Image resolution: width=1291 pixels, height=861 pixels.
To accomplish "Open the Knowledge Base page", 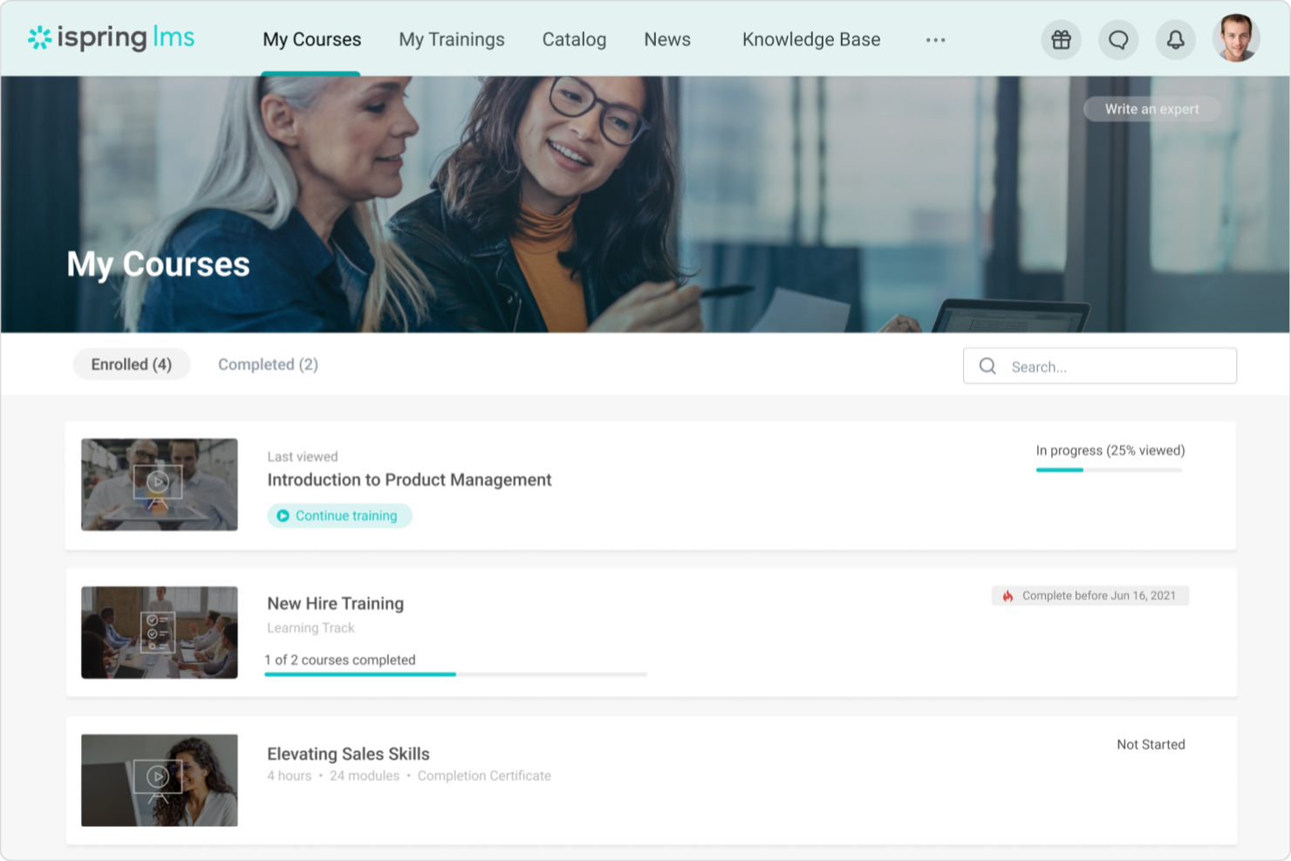I will coord(810,39).
